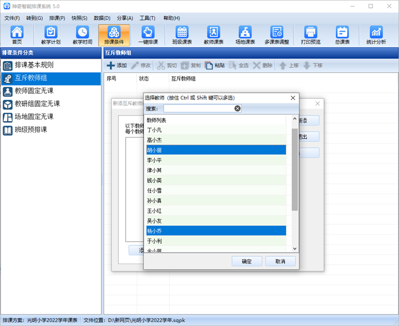This screenshot has height=326, width=399.
Task: Open 教学时间 clock icon
Action: 83,35
